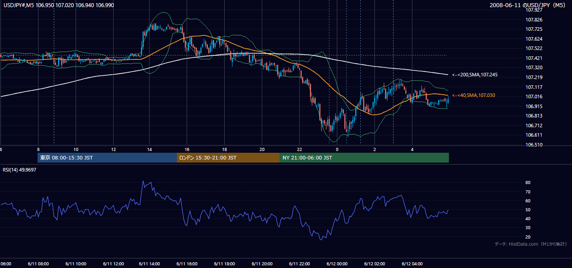Screen dimensions: 572x268
Task: Click RSI axis level 30
Action: 528,228
